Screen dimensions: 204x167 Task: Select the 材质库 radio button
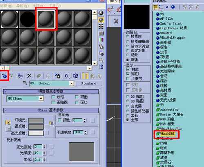pyautogui.click(x=127, y=36)
